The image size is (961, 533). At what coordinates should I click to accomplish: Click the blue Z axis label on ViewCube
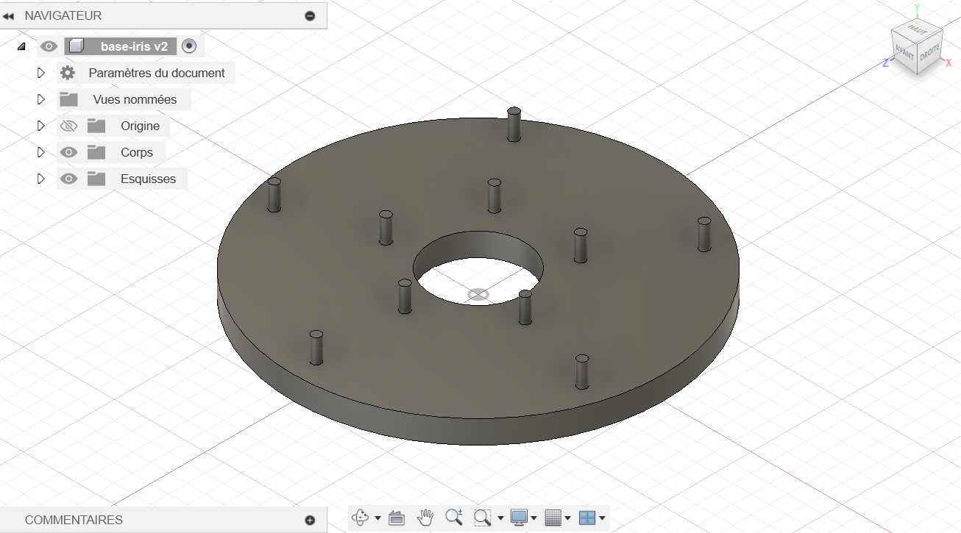[x=885, y=63]
